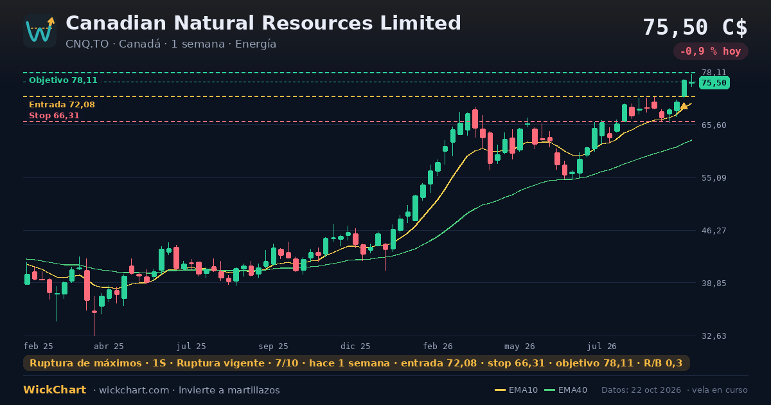Click the Objetivo 78,11 label

[x=63, y=80]
